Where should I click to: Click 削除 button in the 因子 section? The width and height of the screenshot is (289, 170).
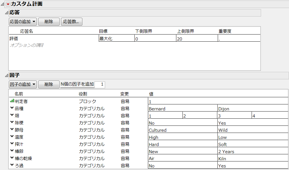click(x=49, y=84)
